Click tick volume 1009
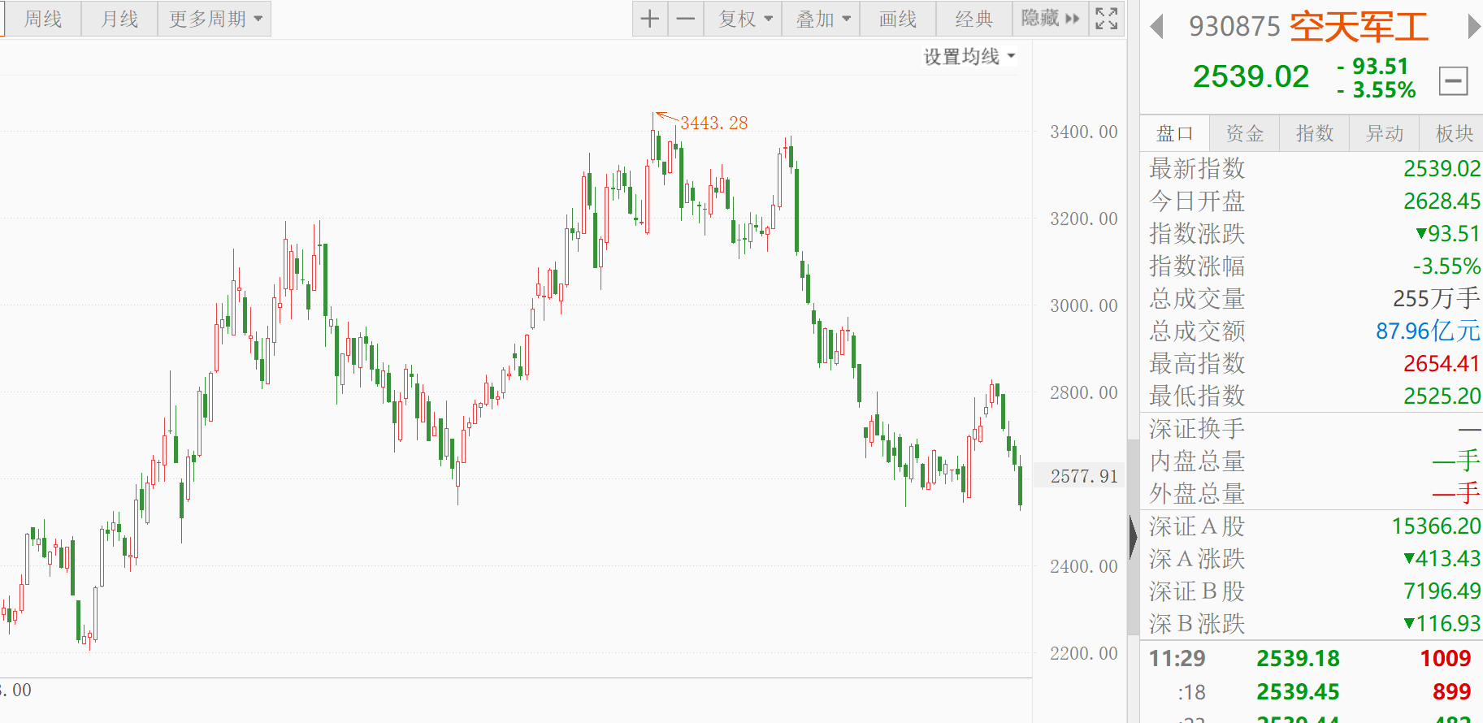Viewport: 1483px width, 723px height. tap(1446, 658)
